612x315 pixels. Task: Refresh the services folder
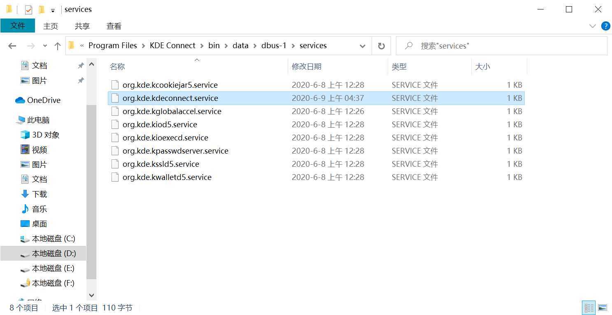(x=381, y=46)
